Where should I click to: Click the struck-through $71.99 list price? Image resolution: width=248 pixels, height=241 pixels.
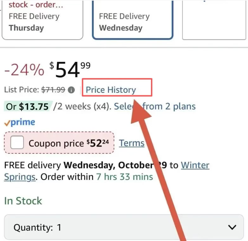(53, 90)
